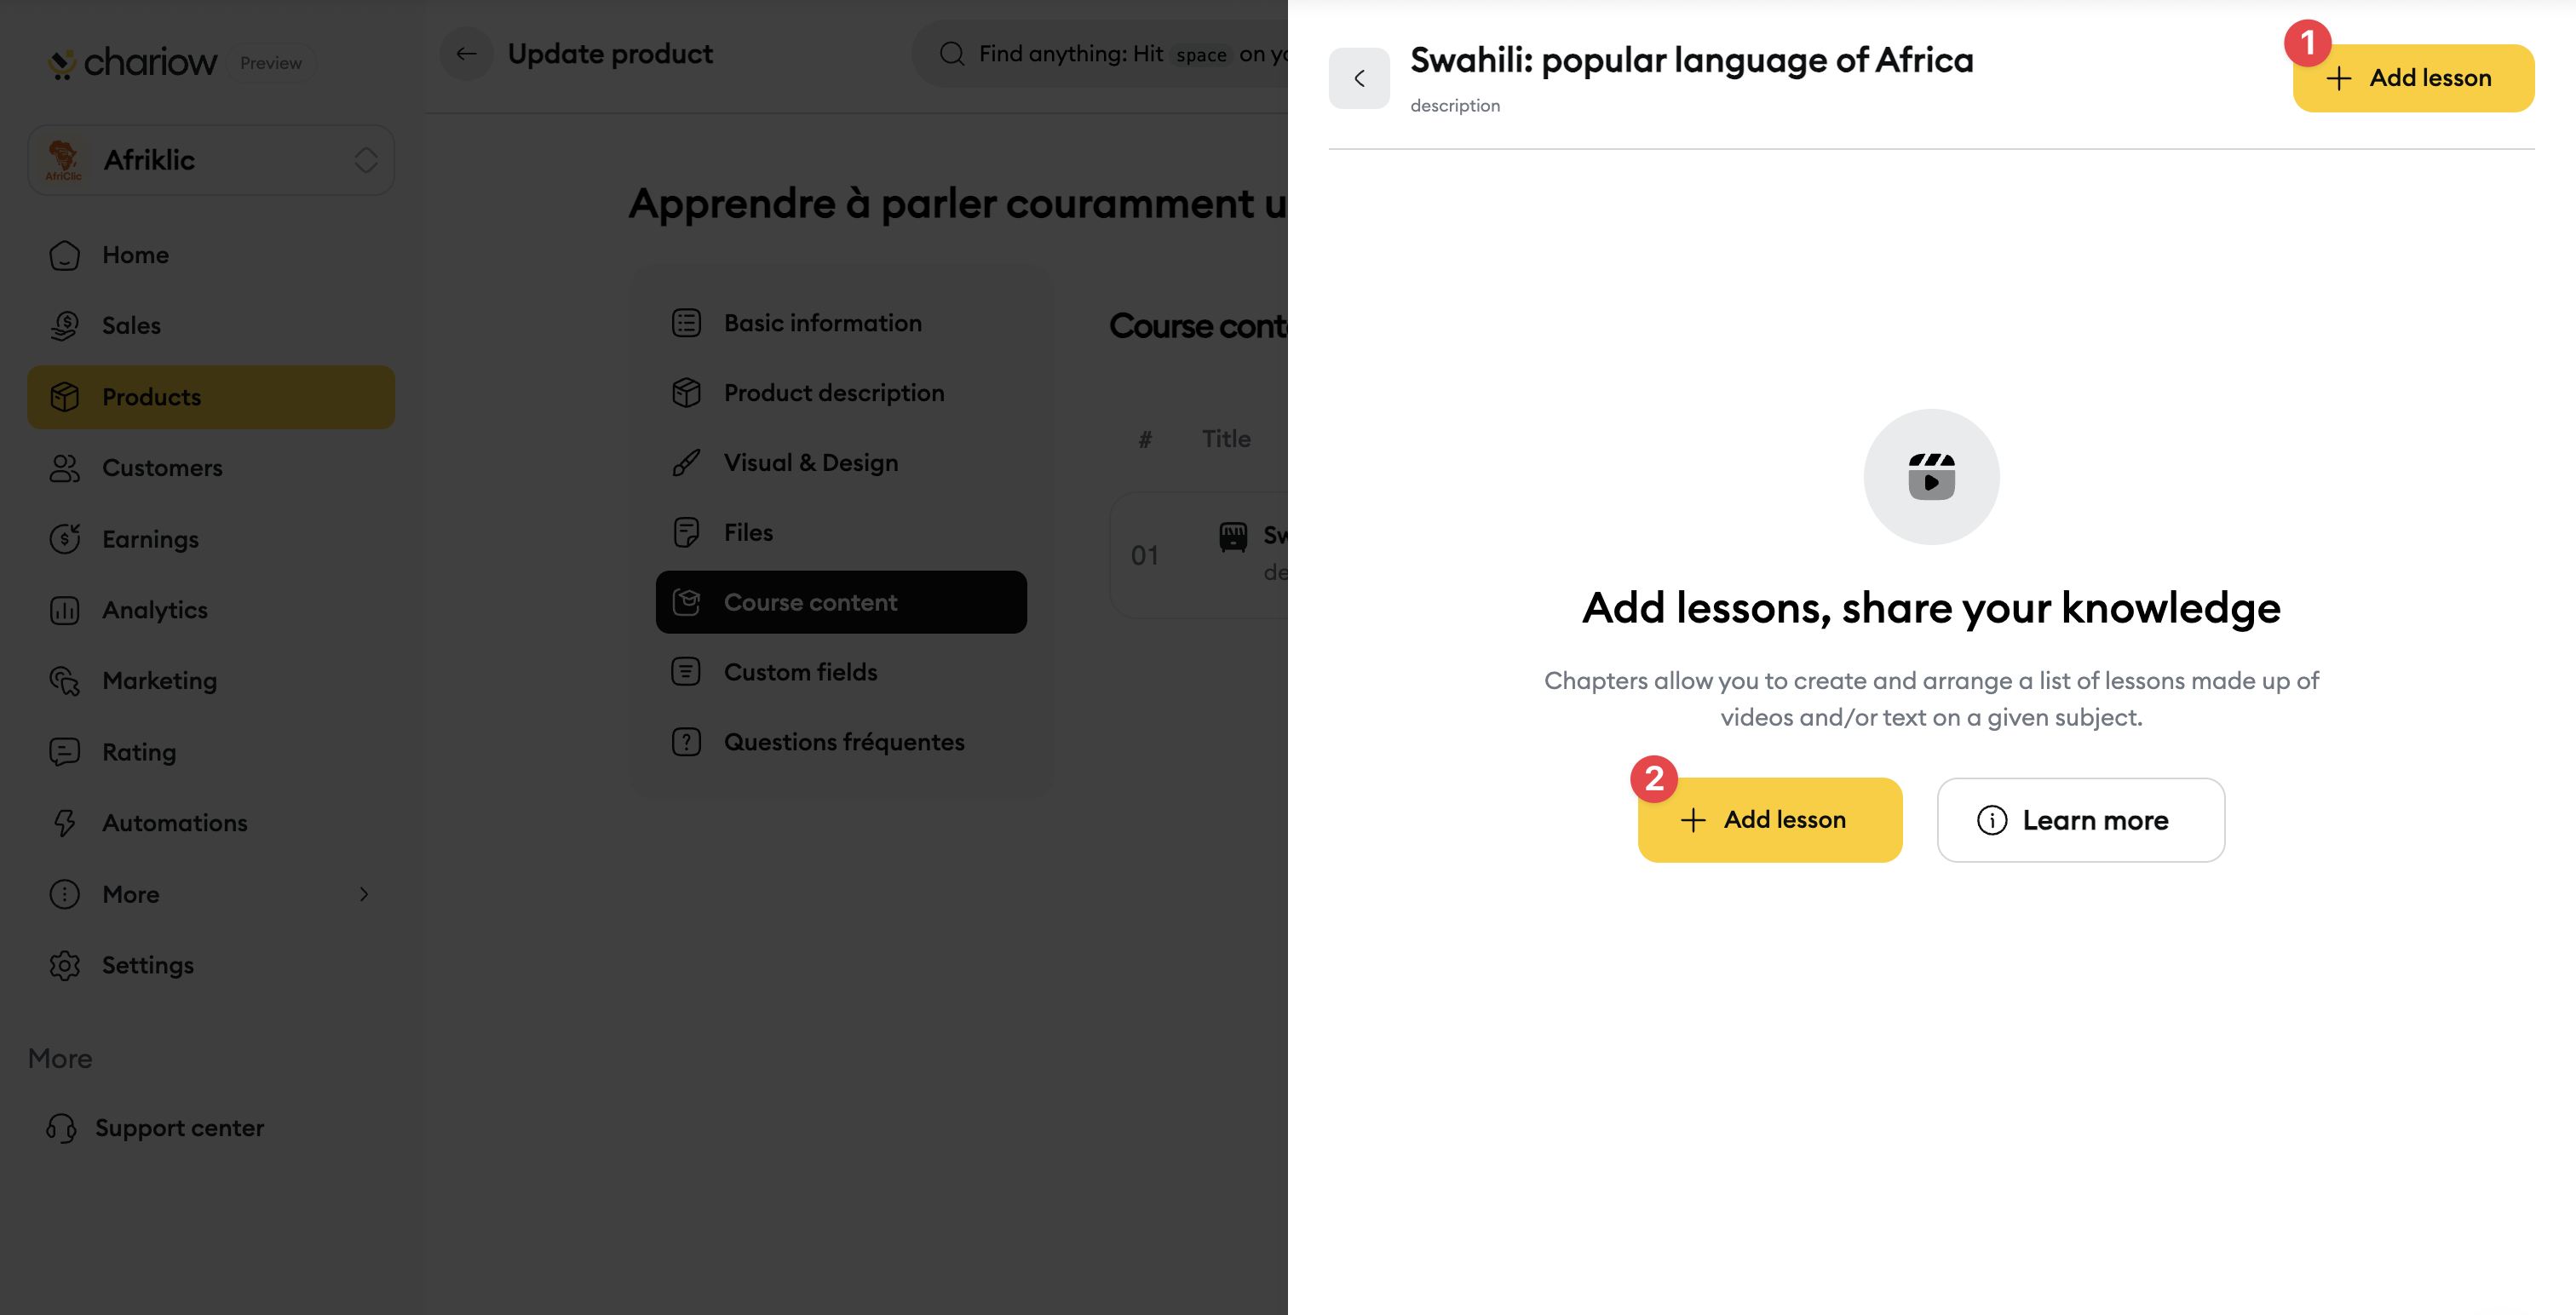Open the Course content tab
2576x1315 pixels.
tap(841, 602)
